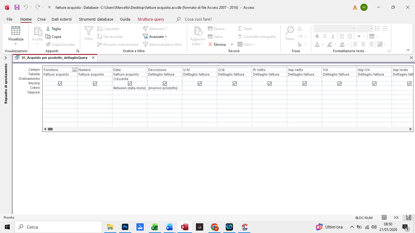Screen dimensions: 415x233
Task: Open Excel from the Windows taskbar
Action: (x=155, y=227)
